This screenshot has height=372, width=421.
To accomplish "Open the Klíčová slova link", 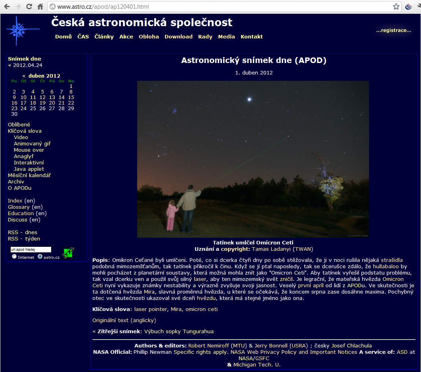I will (25, 131).
